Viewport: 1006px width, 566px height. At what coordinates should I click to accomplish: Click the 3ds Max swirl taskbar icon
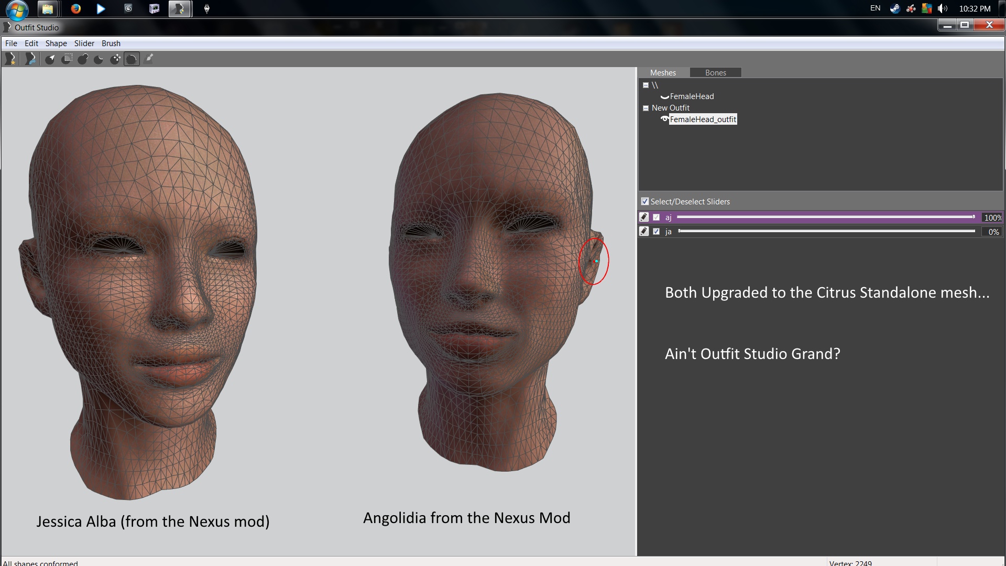click(128, 8)
